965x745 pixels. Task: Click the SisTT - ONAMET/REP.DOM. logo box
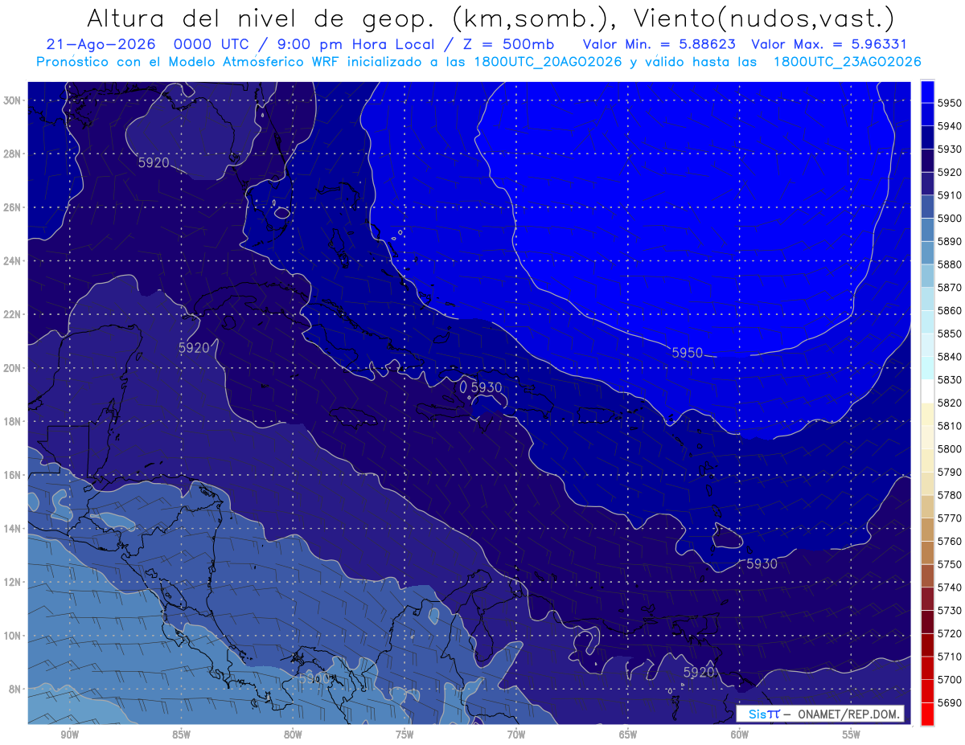(x=820, y=714)
